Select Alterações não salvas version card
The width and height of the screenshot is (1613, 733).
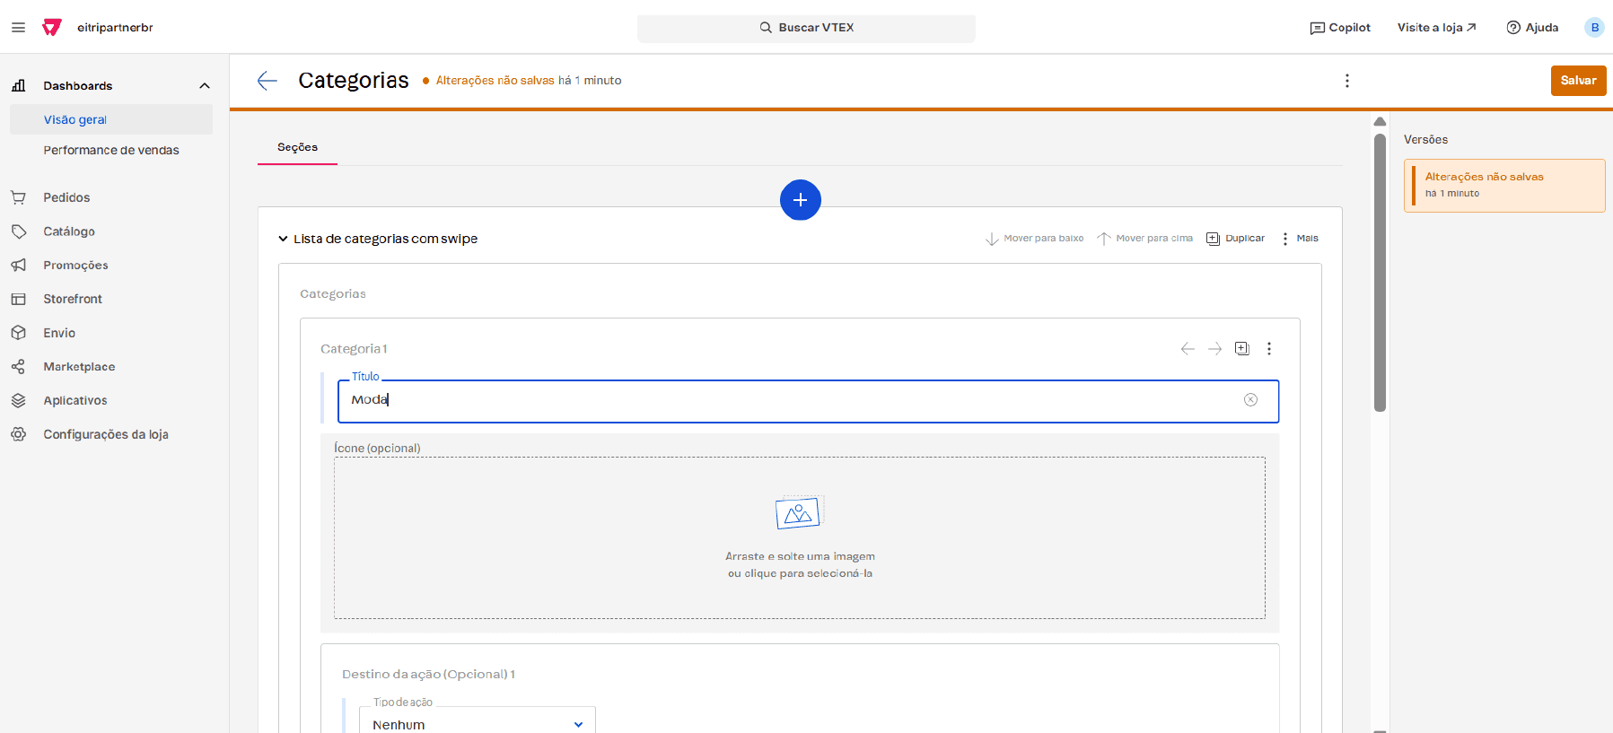coord(1504,186)
